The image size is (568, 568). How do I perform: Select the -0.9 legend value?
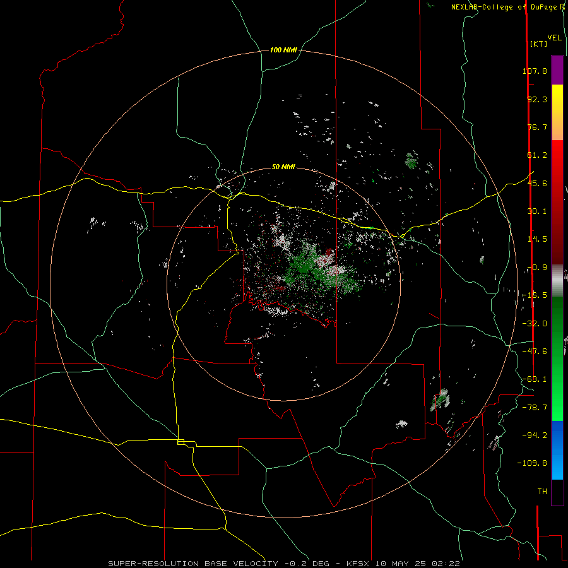pos(537,268)
